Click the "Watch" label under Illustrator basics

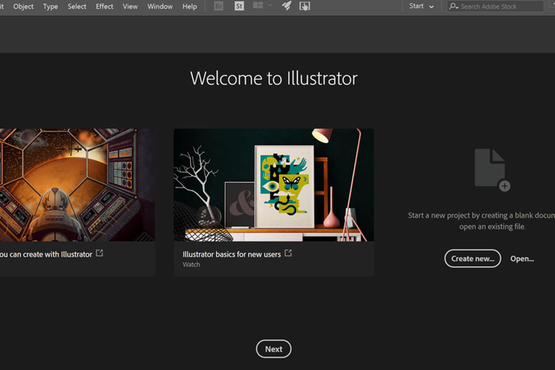point(191,265)
